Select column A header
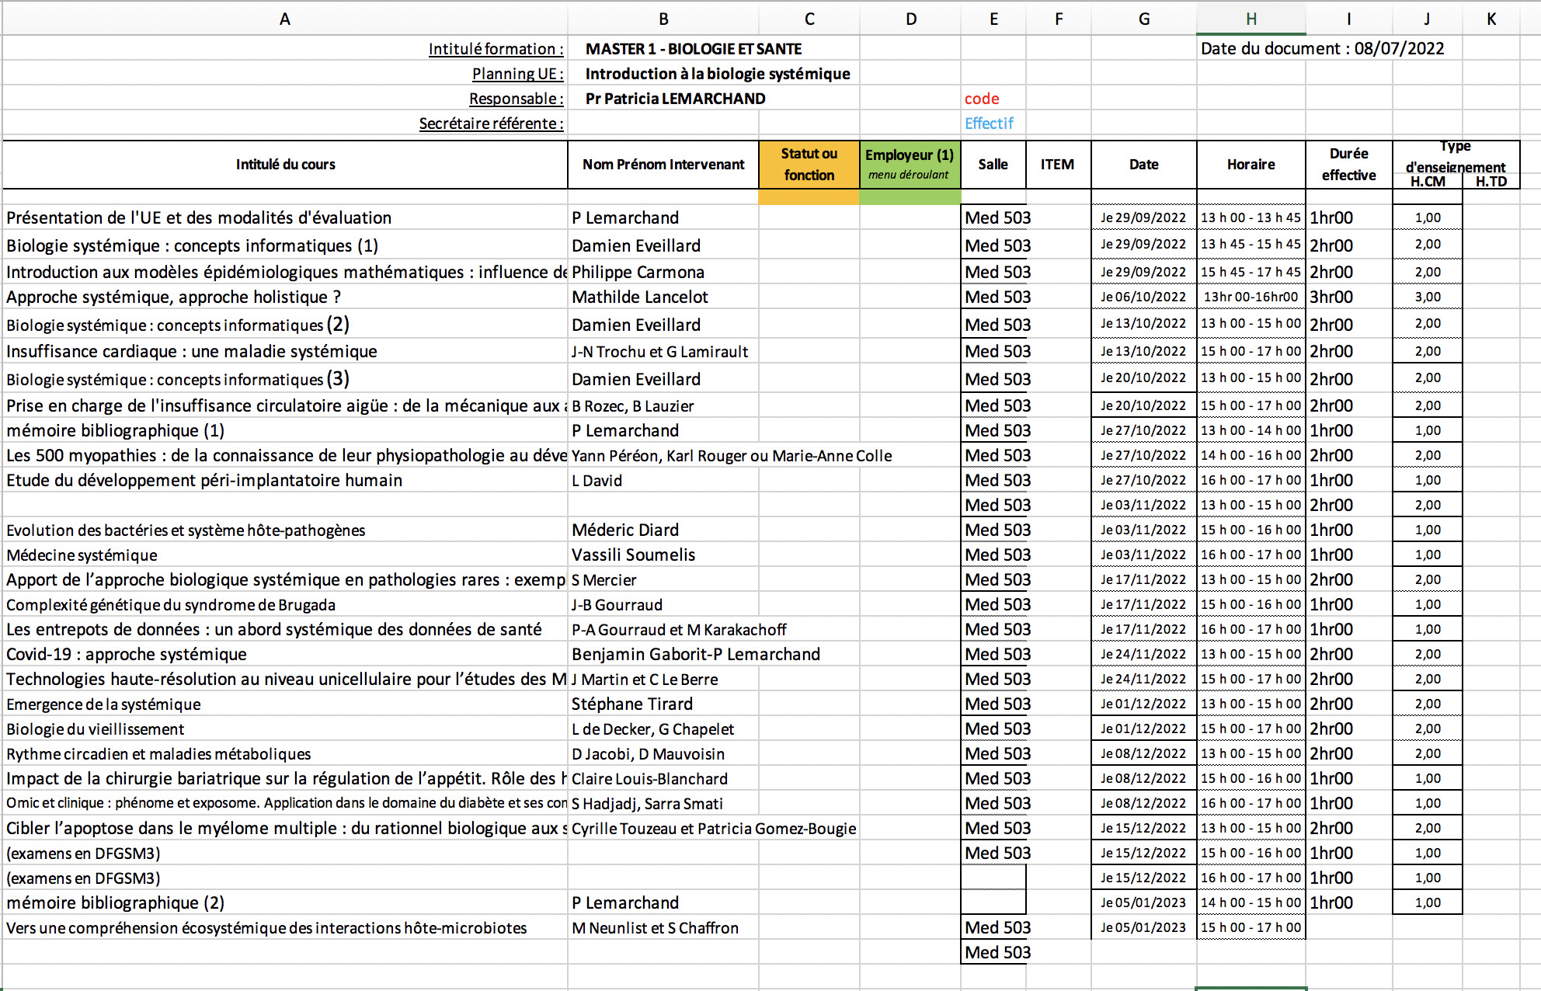This screenshot has height=991, width=1541. [285, 19]
